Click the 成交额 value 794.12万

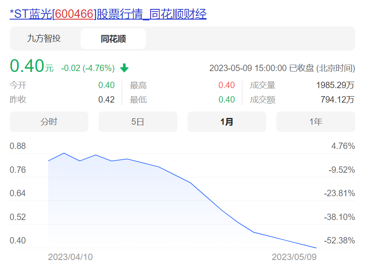pyautogui.click(x=338, y=100)
